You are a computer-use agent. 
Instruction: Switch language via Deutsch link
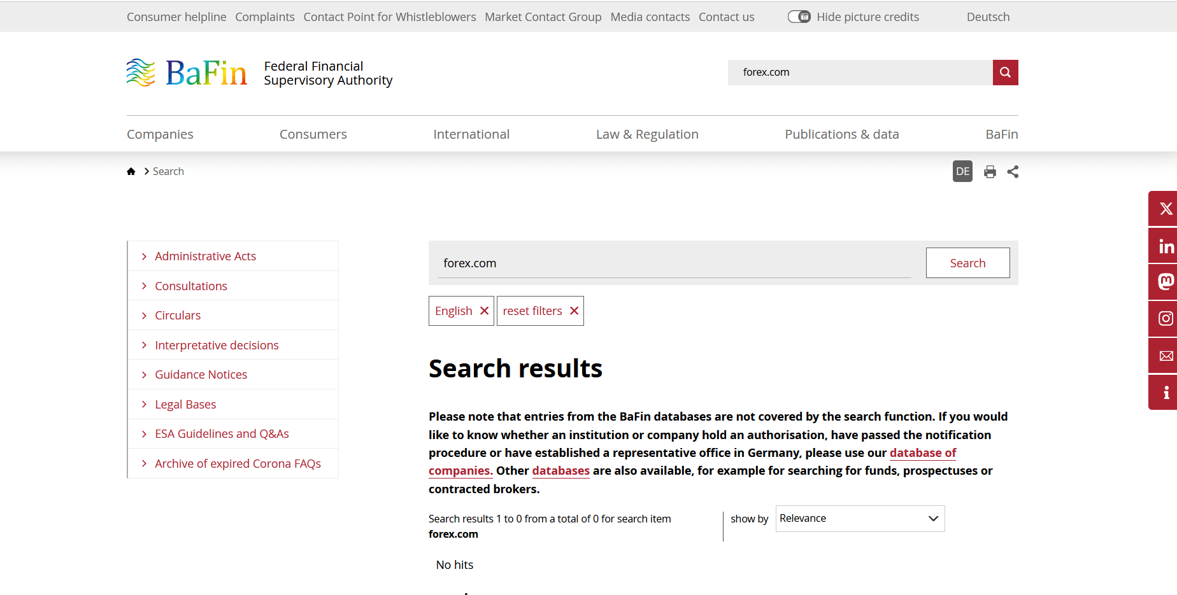pyautogui.click(x=988, y=17)
